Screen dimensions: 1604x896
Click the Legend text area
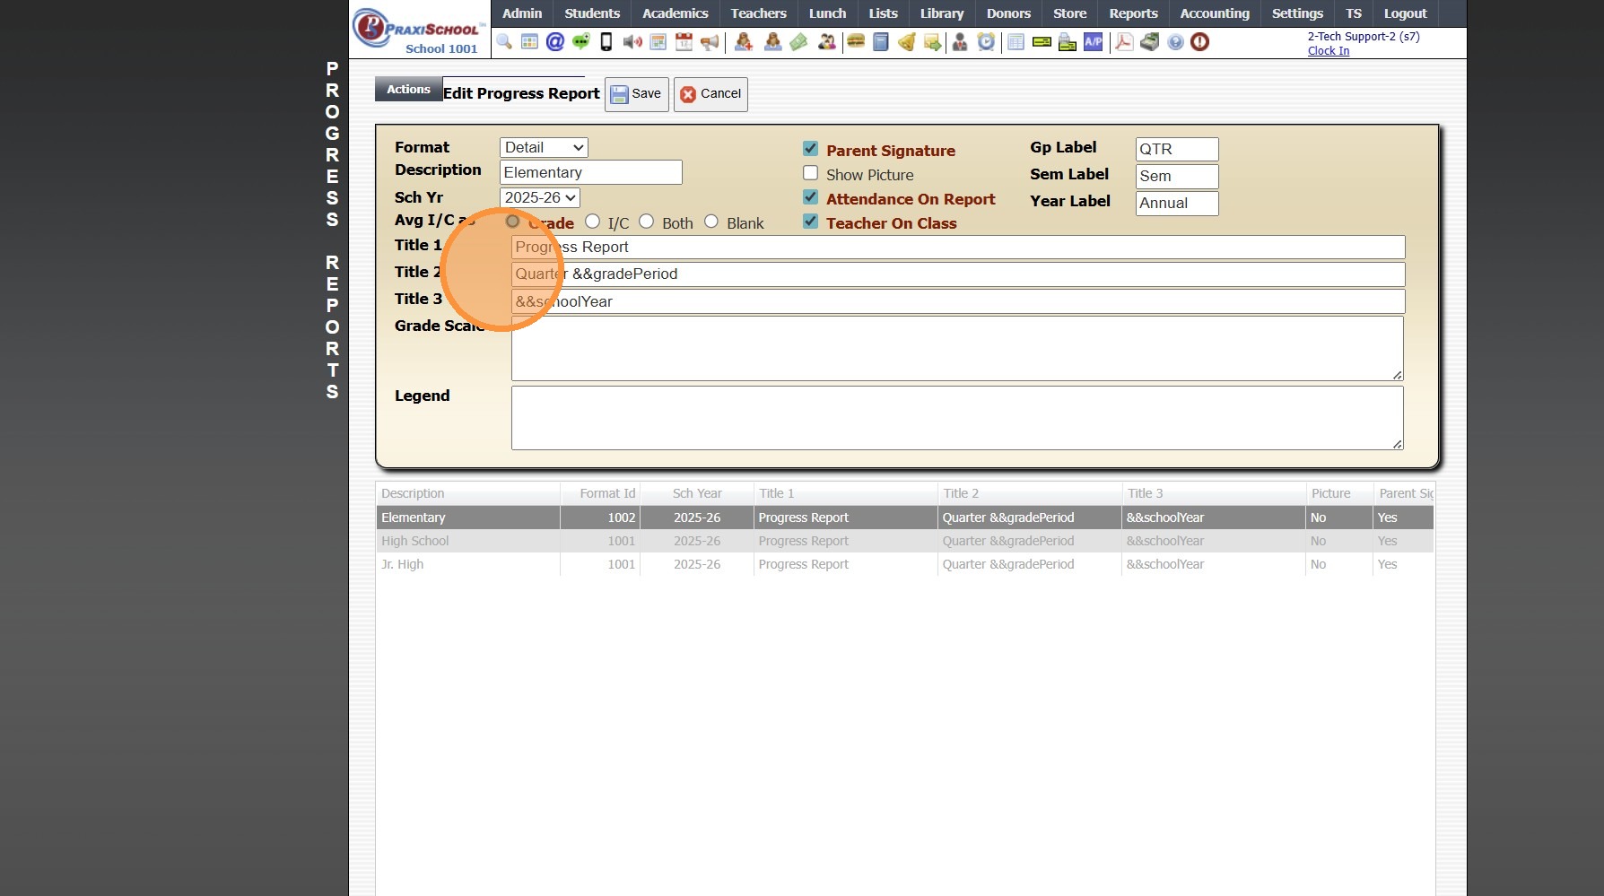[x=957, y=418]
